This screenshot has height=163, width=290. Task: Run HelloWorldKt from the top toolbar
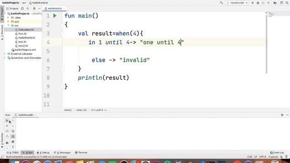pos(253,3)
